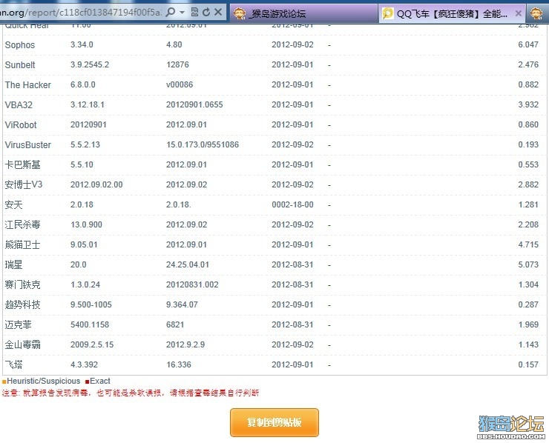Viewport: 549px width, 443px height.
Task: Click the 迈克菲 scanner name
Action: (x=19, y=324)
